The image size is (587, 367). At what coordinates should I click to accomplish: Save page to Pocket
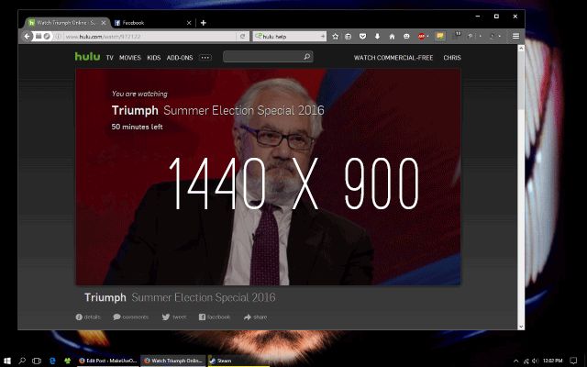coord(362,37)
